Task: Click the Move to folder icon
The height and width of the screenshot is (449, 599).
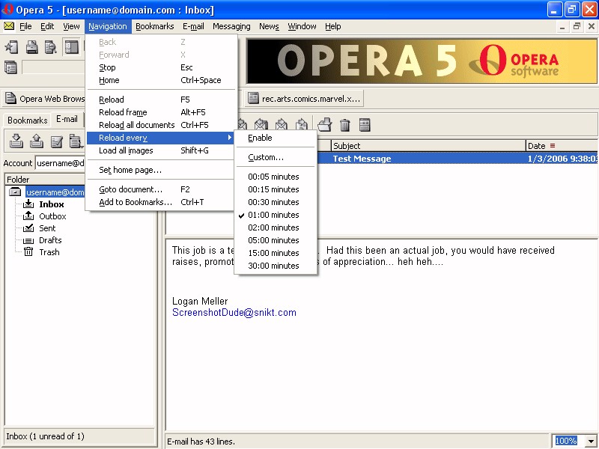Action: (325, 124)
